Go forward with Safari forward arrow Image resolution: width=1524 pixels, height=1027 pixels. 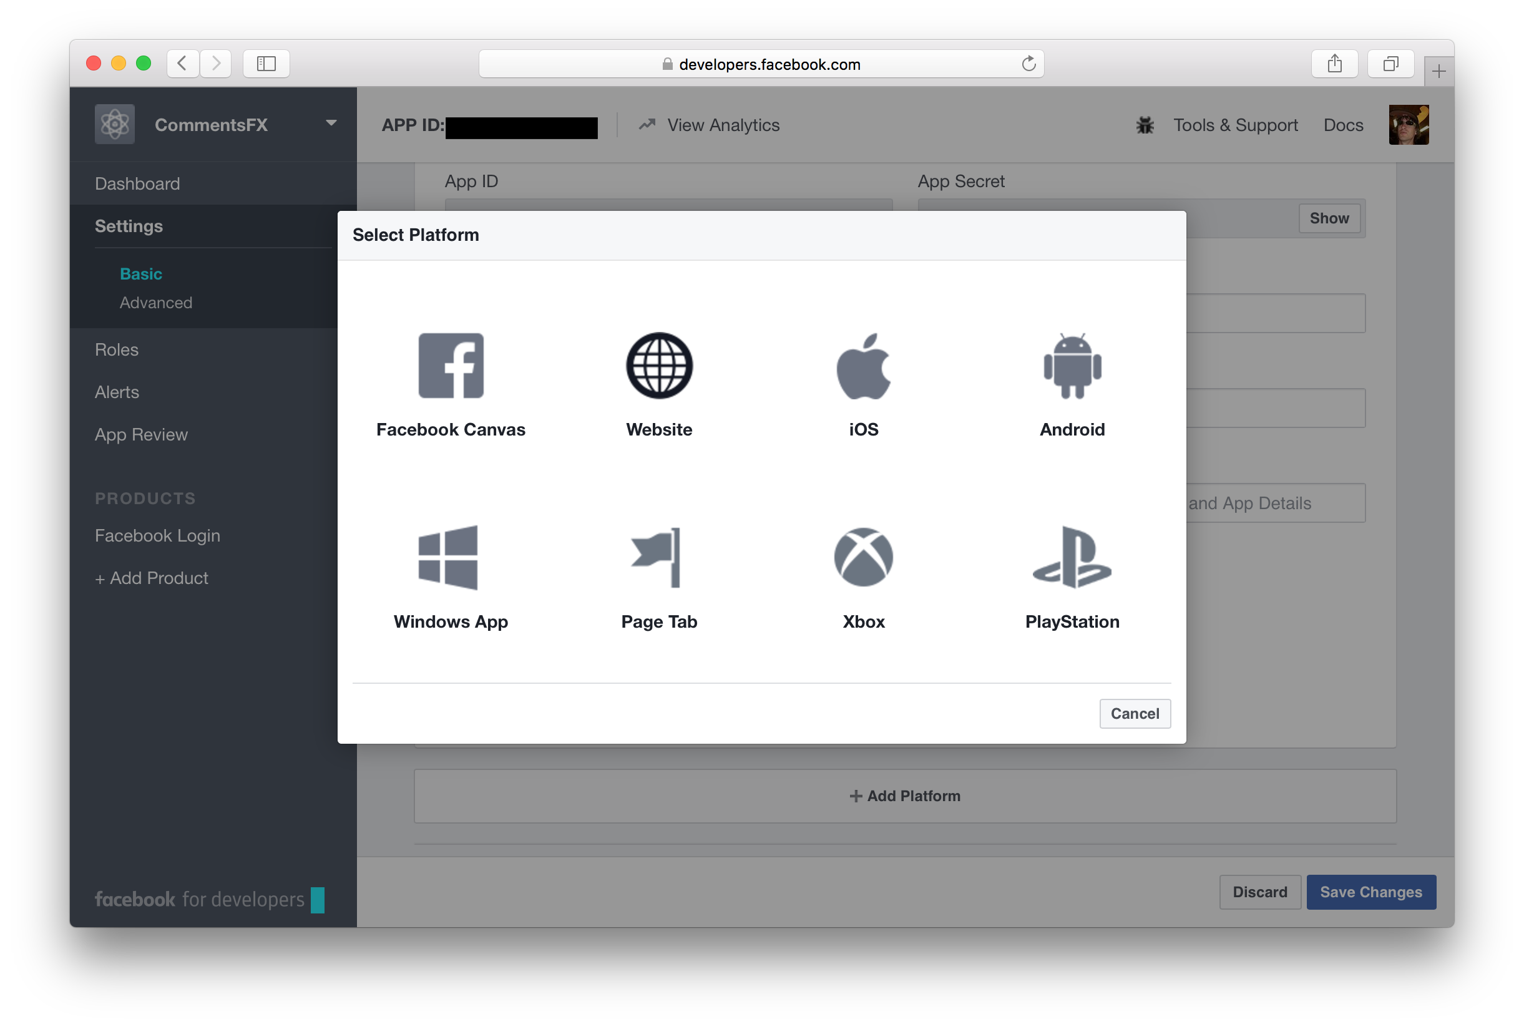215,64
